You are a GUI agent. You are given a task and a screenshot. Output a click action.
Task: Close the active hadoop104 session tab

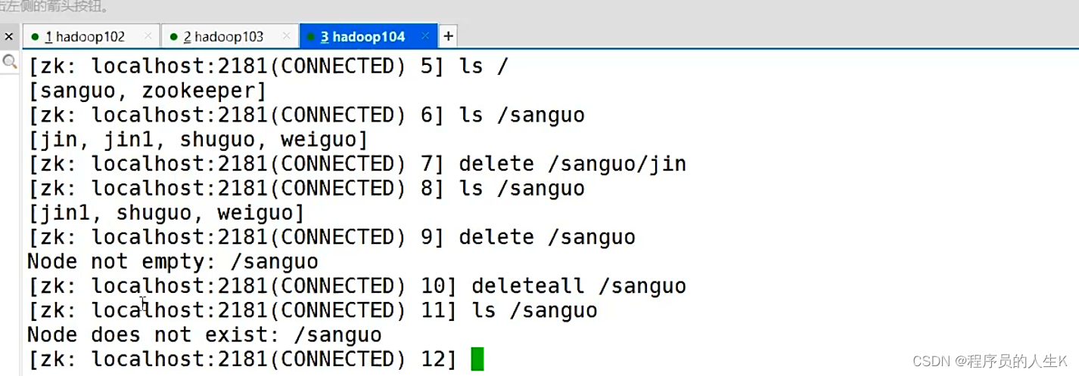coord(426,35)
